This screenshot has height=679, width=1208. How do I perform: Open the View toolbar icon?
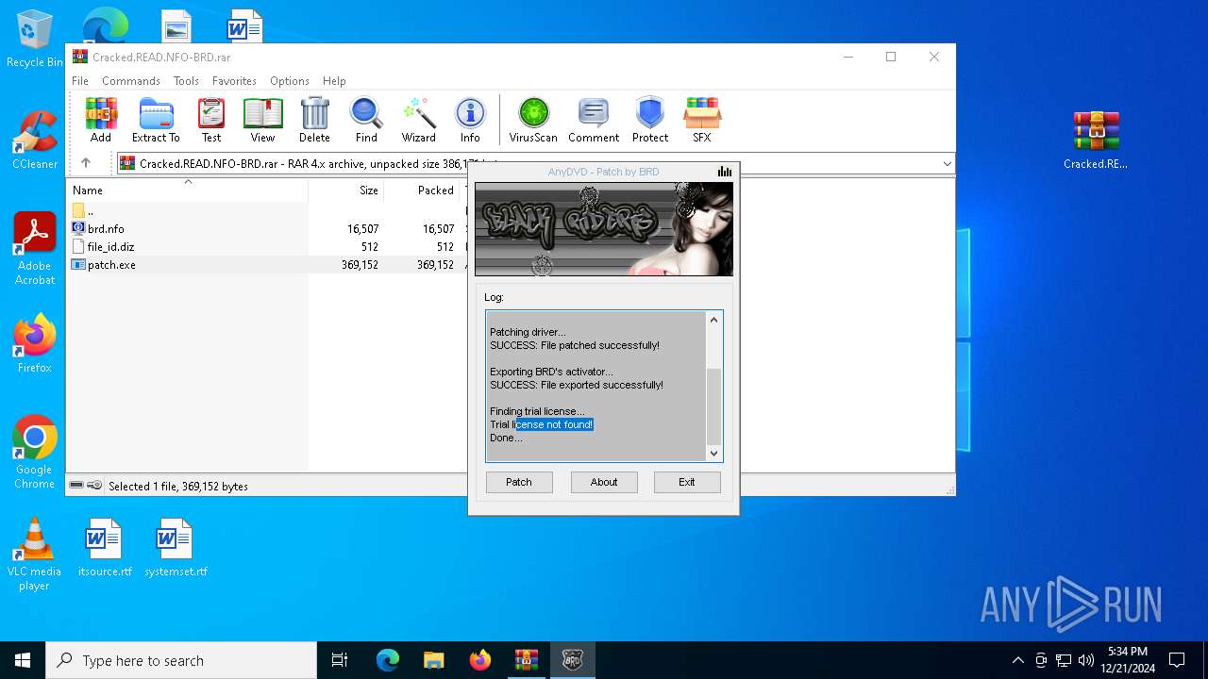coord(262,120)
